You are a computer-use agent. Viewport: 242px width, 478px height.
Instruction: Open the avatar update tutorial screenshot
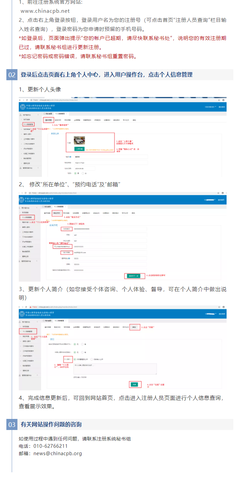click(123, 137)
